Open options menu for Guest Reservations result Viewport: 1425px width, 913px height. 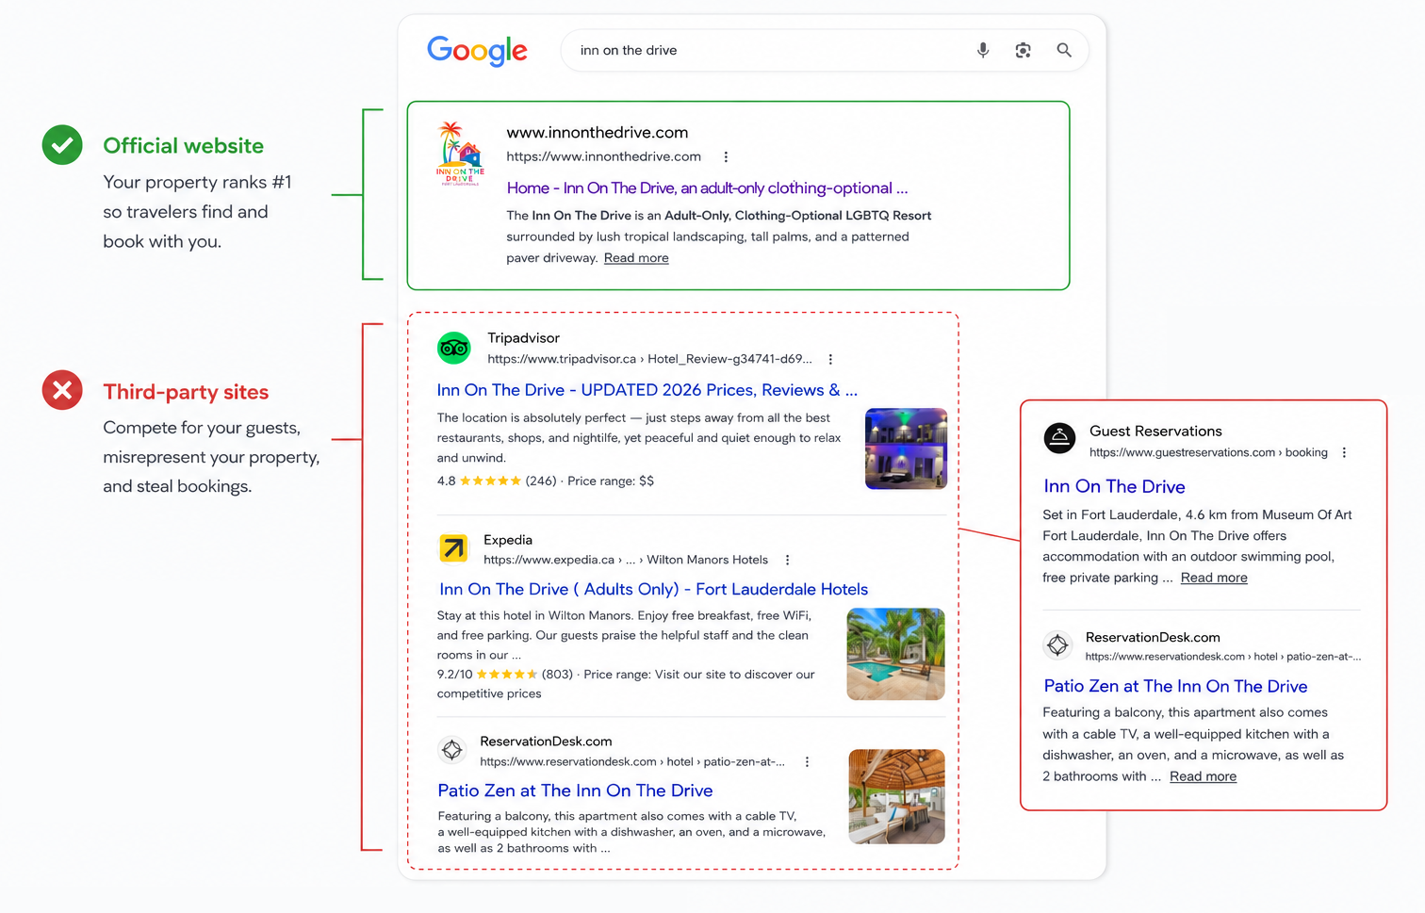(x=1344, y=452)
